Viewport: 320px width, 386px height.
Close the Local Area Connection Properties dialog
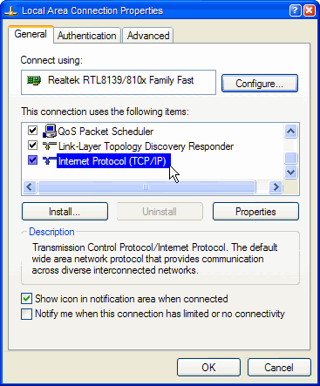coord(310,10)
